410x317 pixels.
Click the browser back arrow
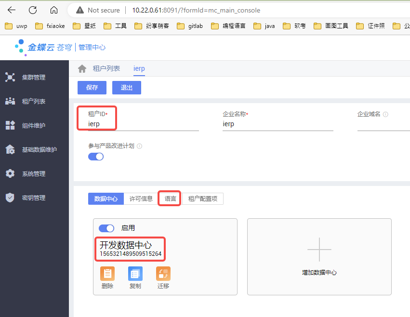12,10
